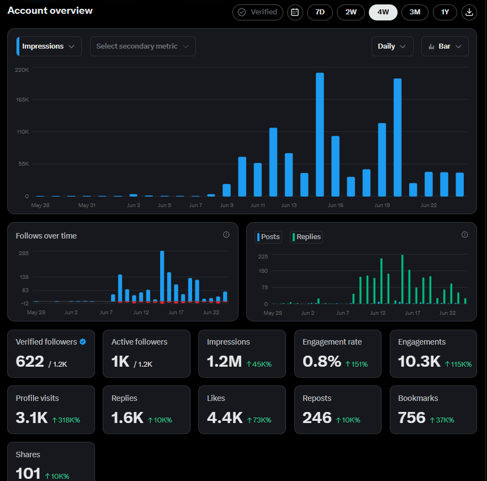Open the Impressions primary metric dropdown
The image size is (487, 481).
click(x=49, y=46)
